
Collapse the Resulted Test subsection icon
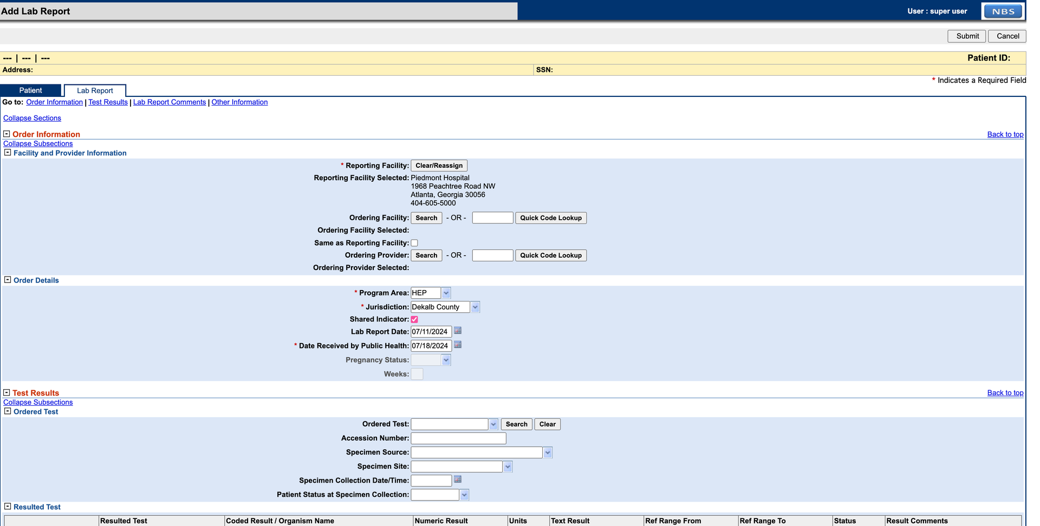(8, 506)
